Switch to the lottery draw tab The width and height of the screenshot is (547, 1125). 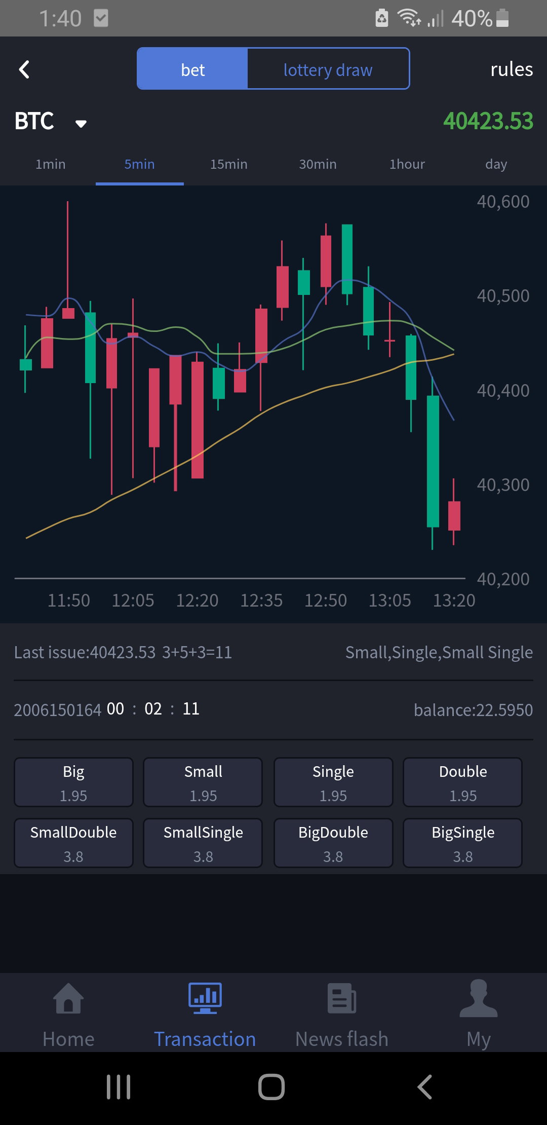coord(328,69)
